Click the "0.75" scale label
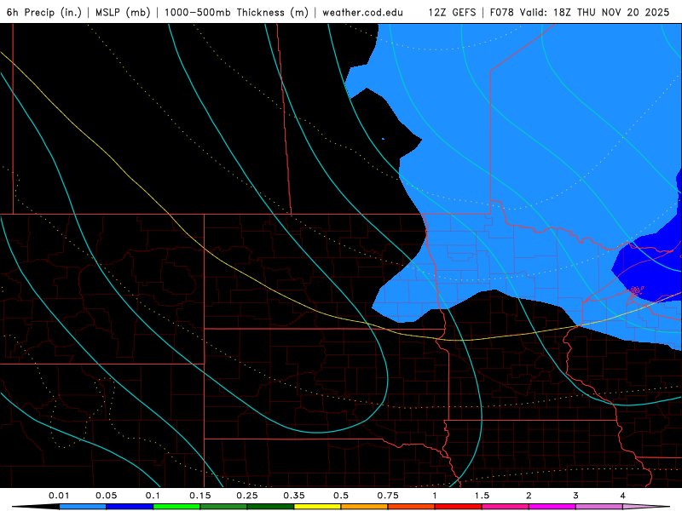 click(388, 496)
